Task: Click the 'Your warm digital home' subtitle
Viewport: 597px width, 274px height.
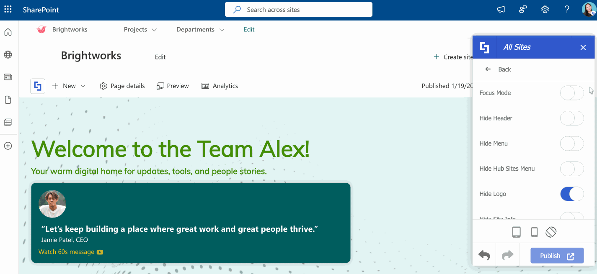Action: [149, 171]
